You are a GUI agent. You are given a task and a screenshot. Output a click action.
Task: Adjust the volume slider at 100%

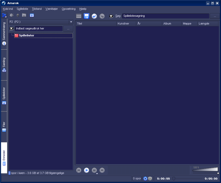click(x=205, y=170)
